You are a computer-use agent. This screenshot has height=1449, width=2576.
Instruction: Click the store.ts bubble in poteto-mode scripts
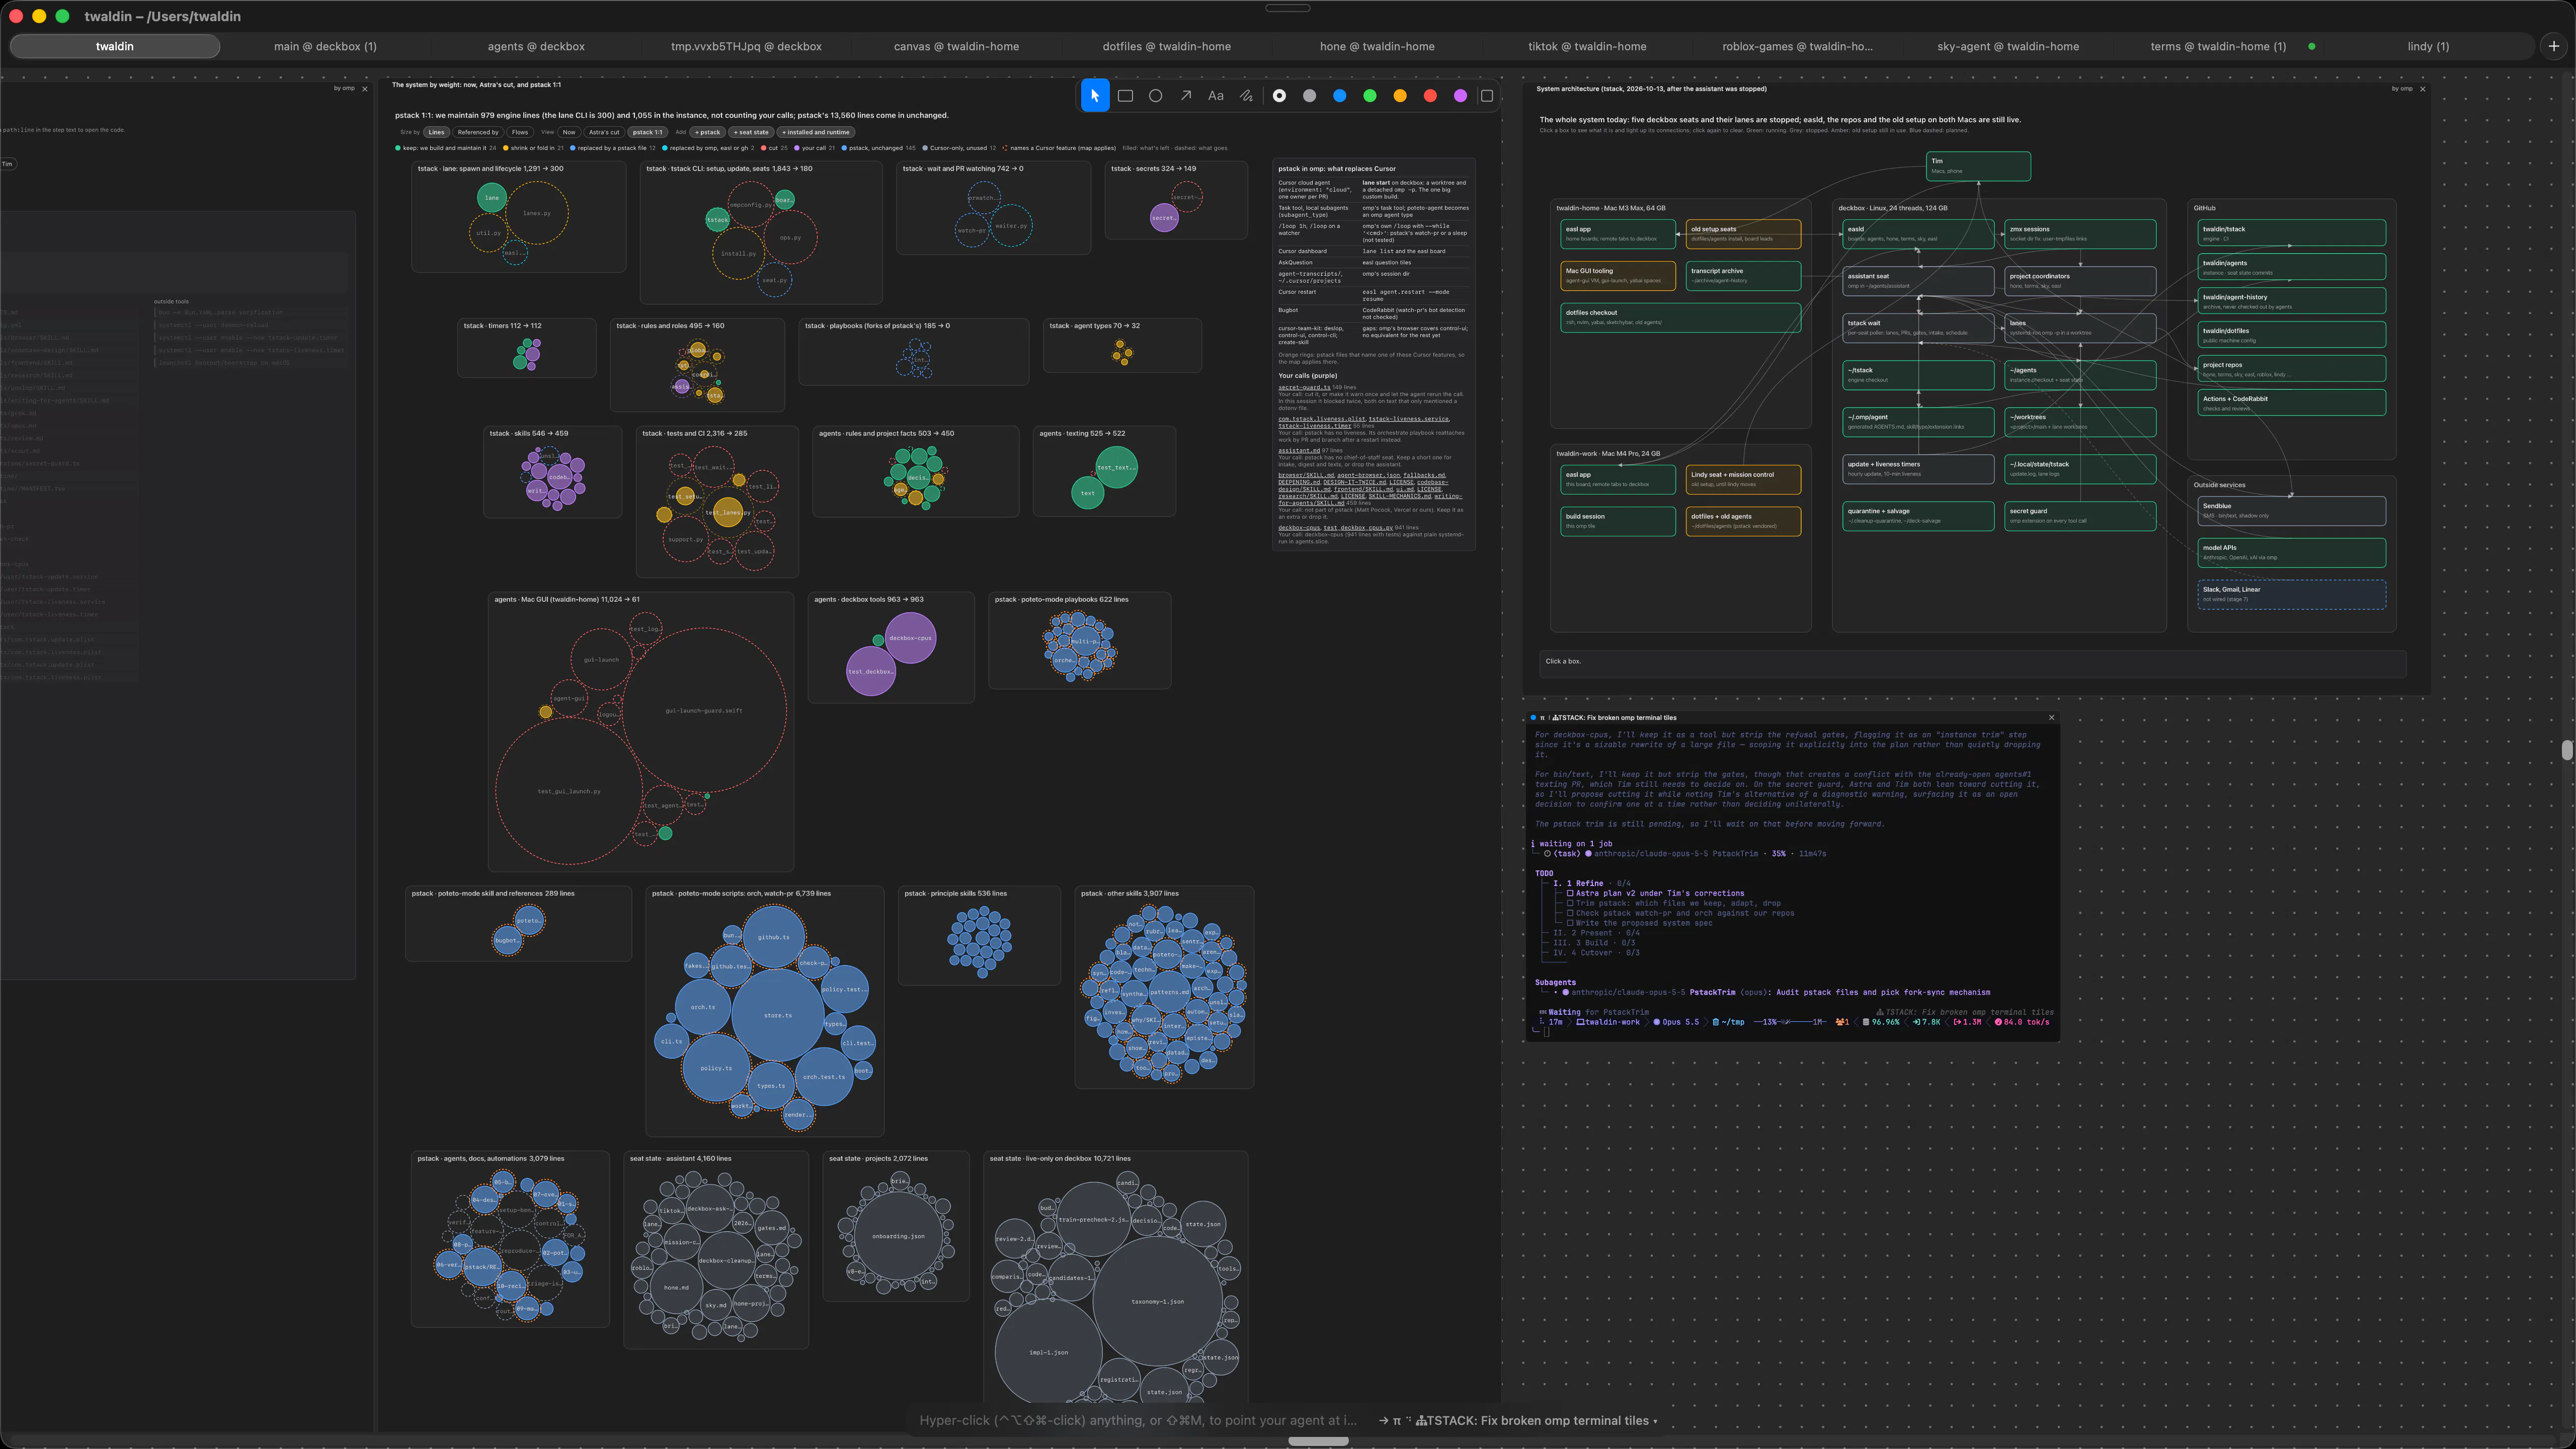tap(777, 1015)
